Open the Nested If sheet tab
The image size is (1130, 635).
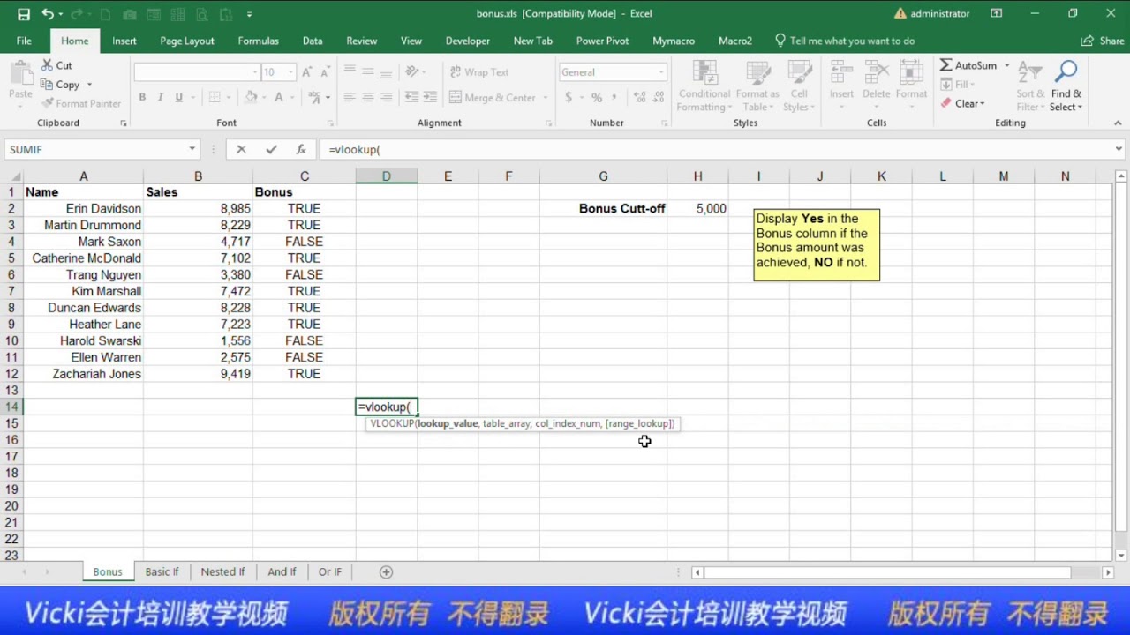click(x=222, y=571)
